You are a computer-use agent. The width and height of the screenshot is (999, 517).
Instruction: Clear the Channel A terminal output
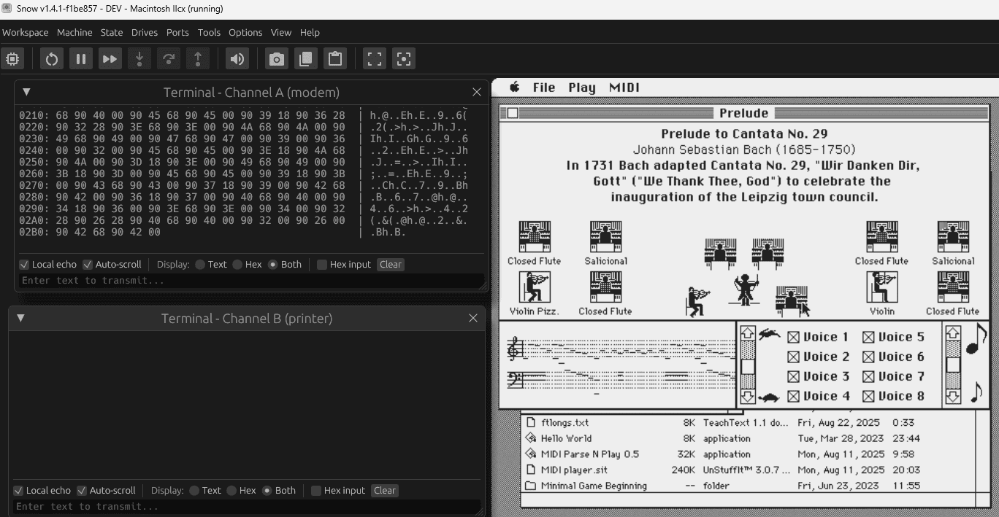391,265
